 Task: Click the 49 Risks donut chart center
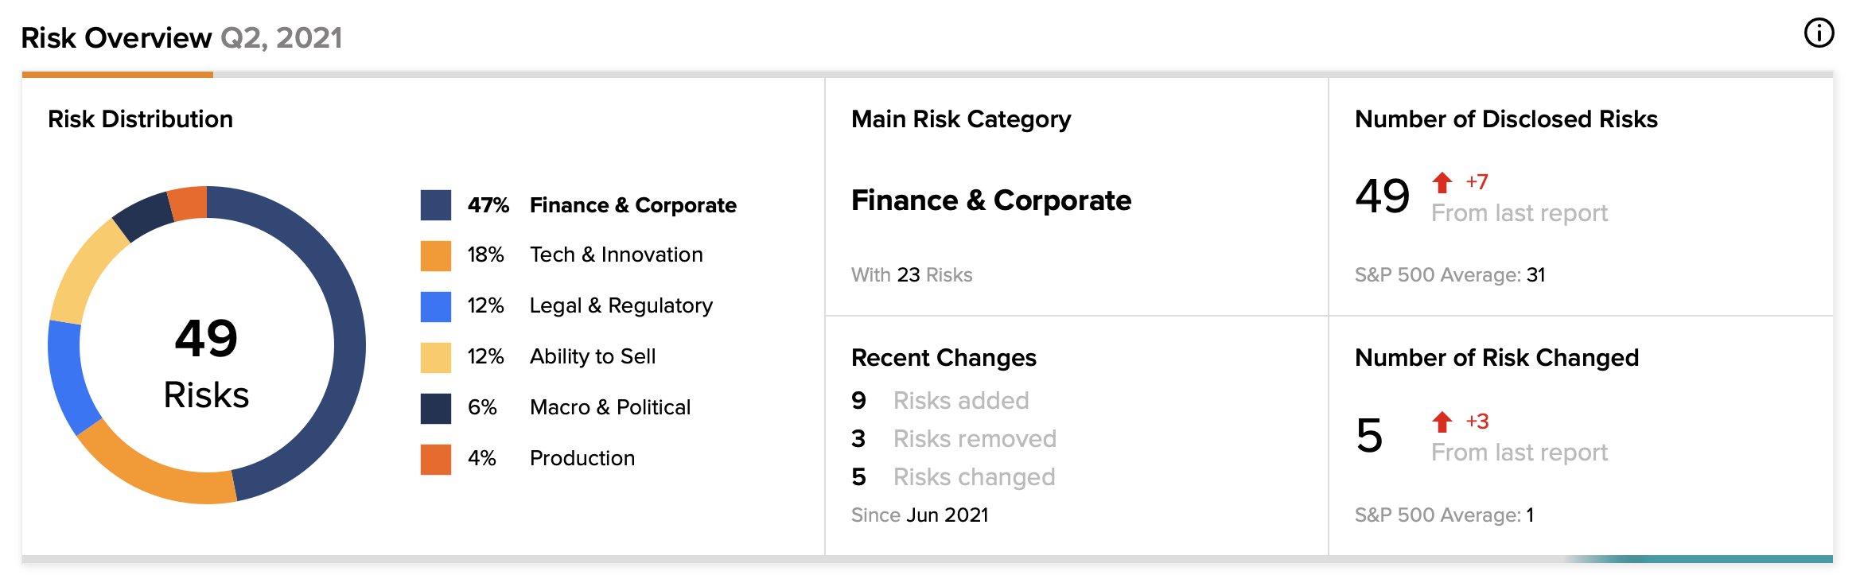pyautogui.click(x=207, y=362)
